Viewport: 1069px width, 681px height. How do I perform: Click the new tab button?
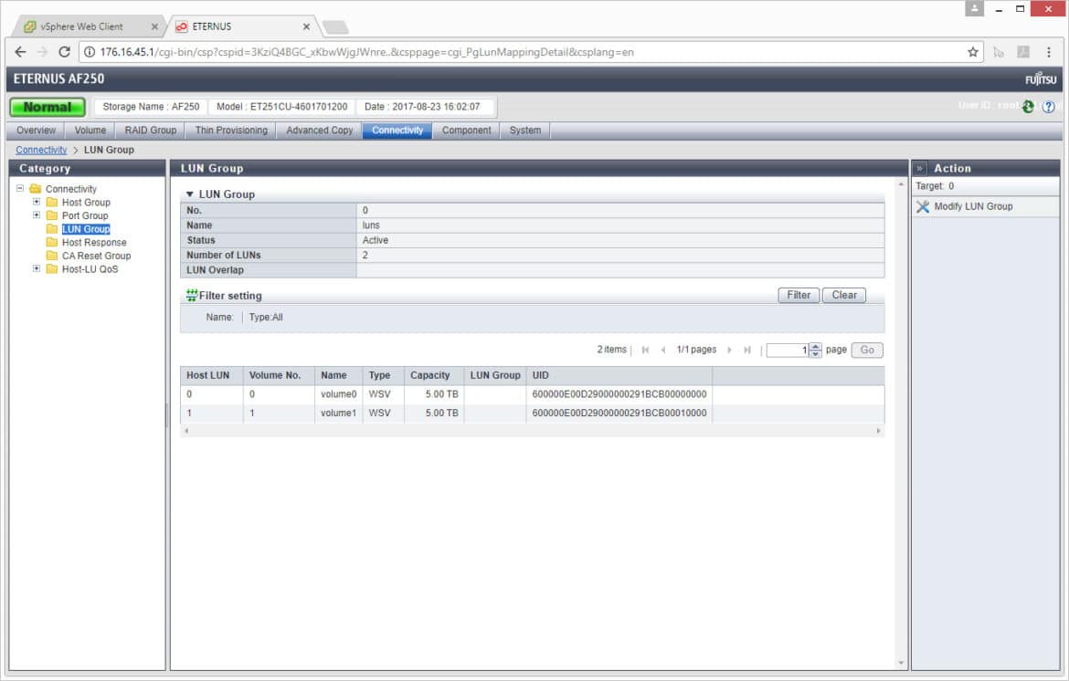[x=335, y=27]
